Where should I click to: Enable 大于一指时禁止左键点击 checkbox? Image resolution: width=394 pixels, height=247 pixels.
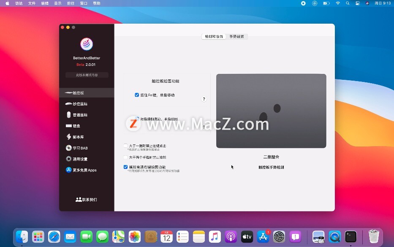click(125, 146)
